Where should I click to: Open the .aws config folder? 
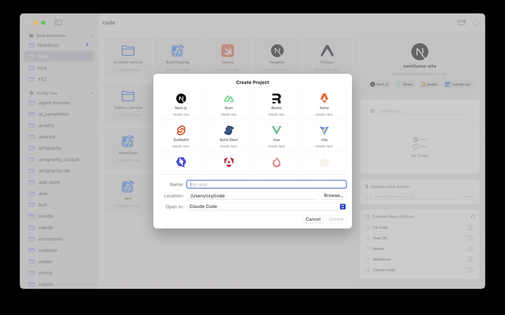point(59,194)
